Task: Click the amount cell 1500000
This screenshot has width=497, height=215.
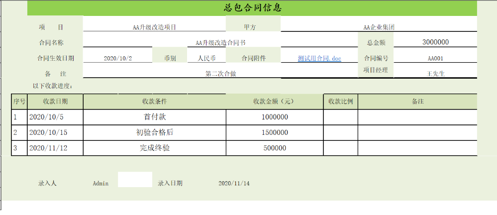Action: coord(275,132)
